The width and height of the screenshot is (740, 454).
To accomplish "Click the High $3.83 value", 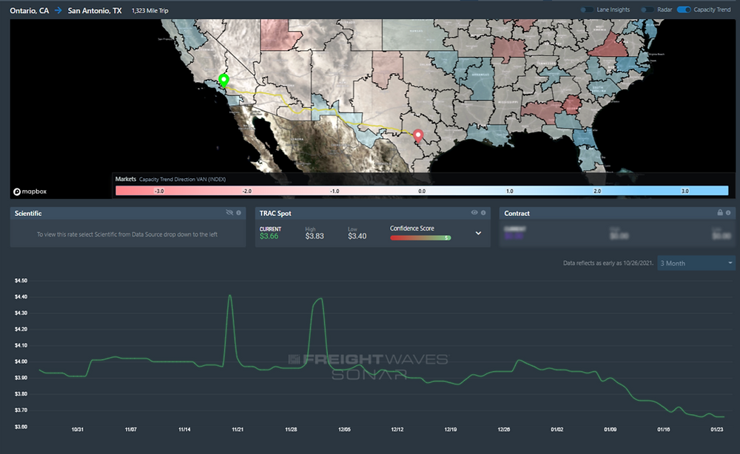I will tap(314, 236).
